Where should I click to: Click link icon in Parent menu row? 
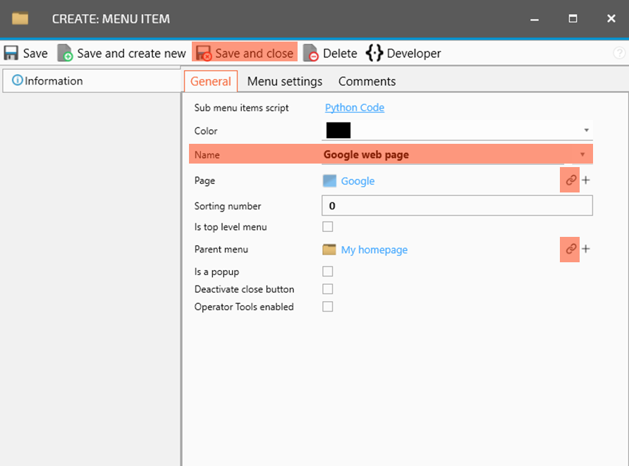coord(570,249)
